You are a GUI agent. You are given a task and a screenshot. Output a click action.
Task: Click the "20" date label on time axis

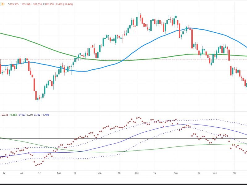pos(199,173)
